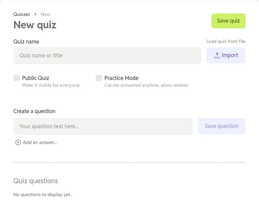259x217 pixels.
Task: Focus the question text input field
Action: [x=103, y=127]
